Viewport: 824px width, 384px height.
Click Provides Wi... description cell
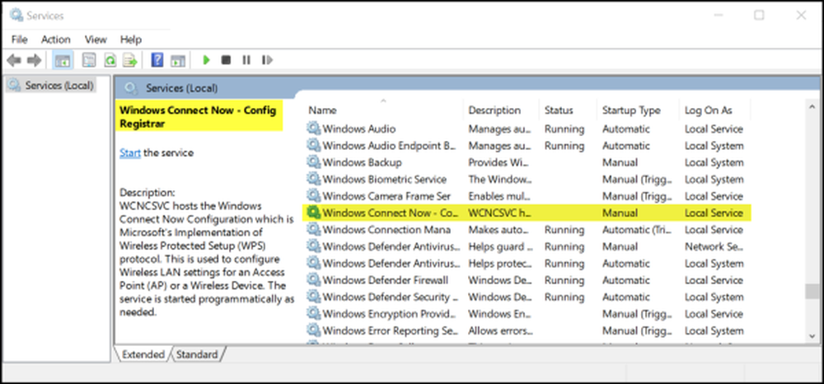point(500,162)
